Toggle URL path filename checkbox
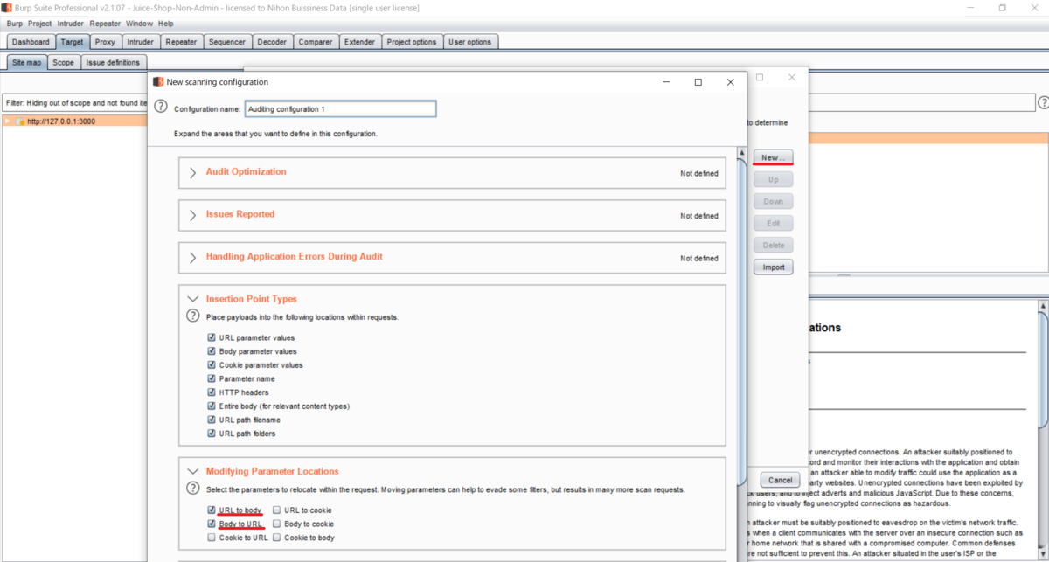The width and height of the screenshot is (1049, 562). [212, 420]
